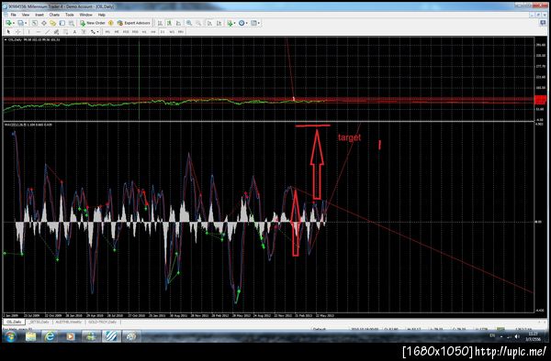Screen dimensions: 551x361
Task: Create a new chart from the toolbar
Action: [x=8, y=23]
